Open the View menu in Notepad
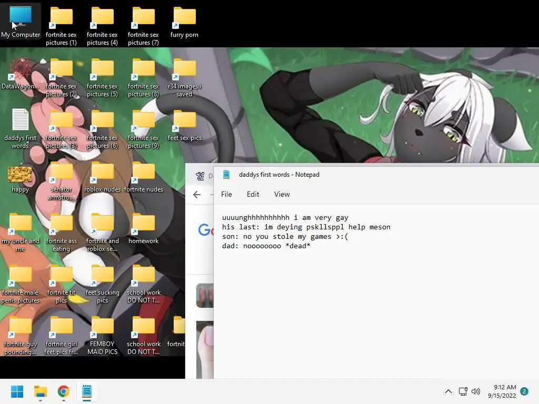The height and width of the screenshot is (404, 539). coord(282,194)
